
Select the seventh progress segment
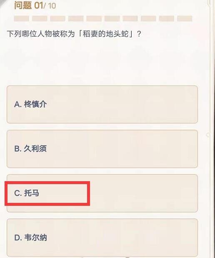click(130, 19)
